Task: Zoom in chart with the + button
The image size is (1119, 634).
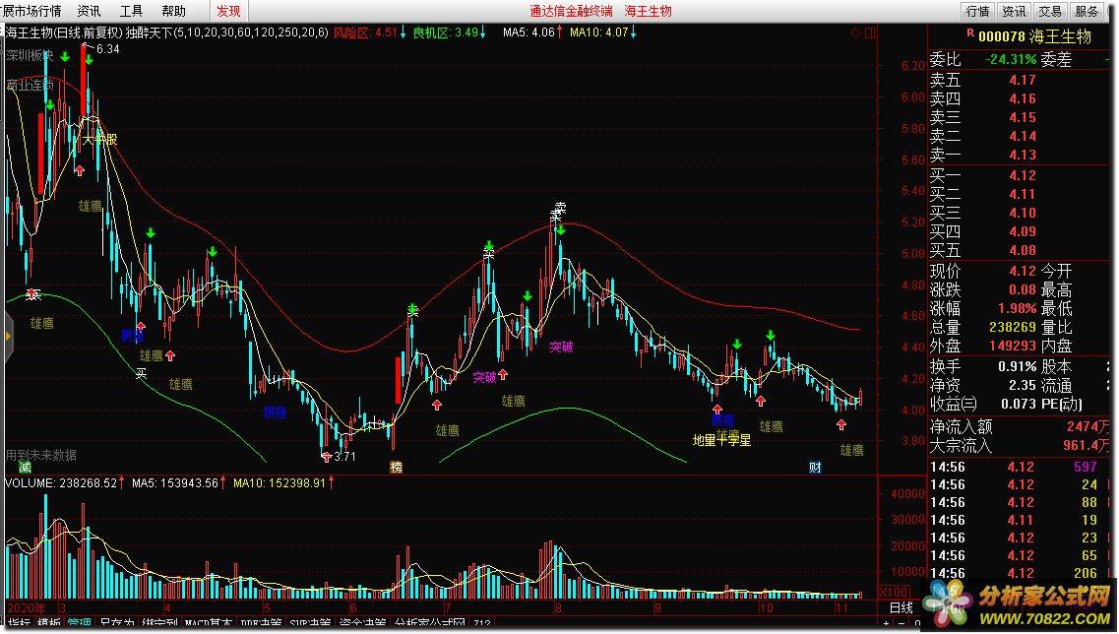Action: (x=887, y=624)
